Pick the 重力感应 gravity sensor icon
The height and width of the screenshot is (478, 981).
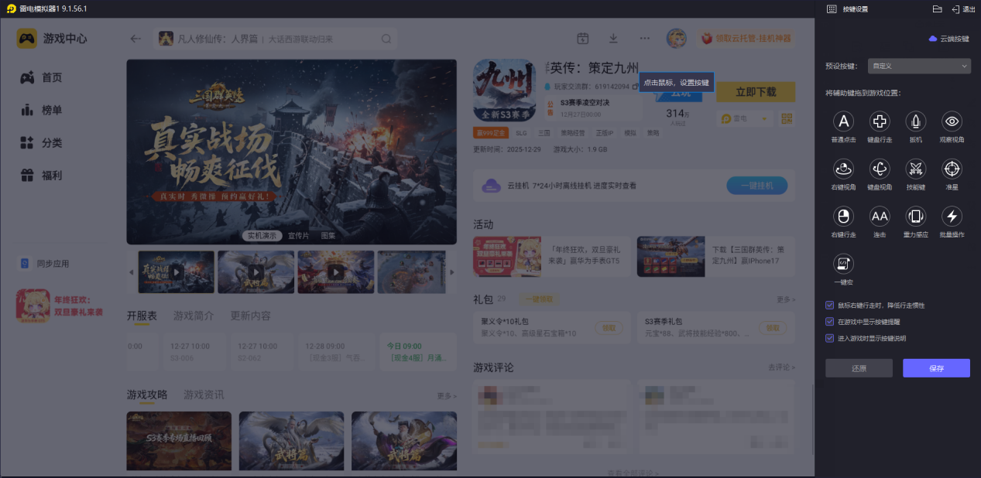(916, 216)
